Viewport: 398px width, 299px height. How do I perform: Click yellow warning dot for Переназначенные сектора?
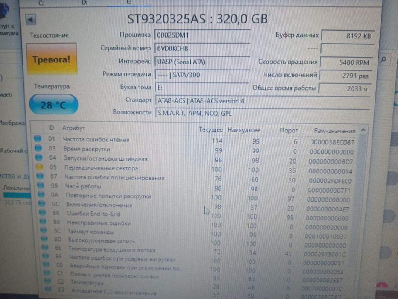click(39, 167)
